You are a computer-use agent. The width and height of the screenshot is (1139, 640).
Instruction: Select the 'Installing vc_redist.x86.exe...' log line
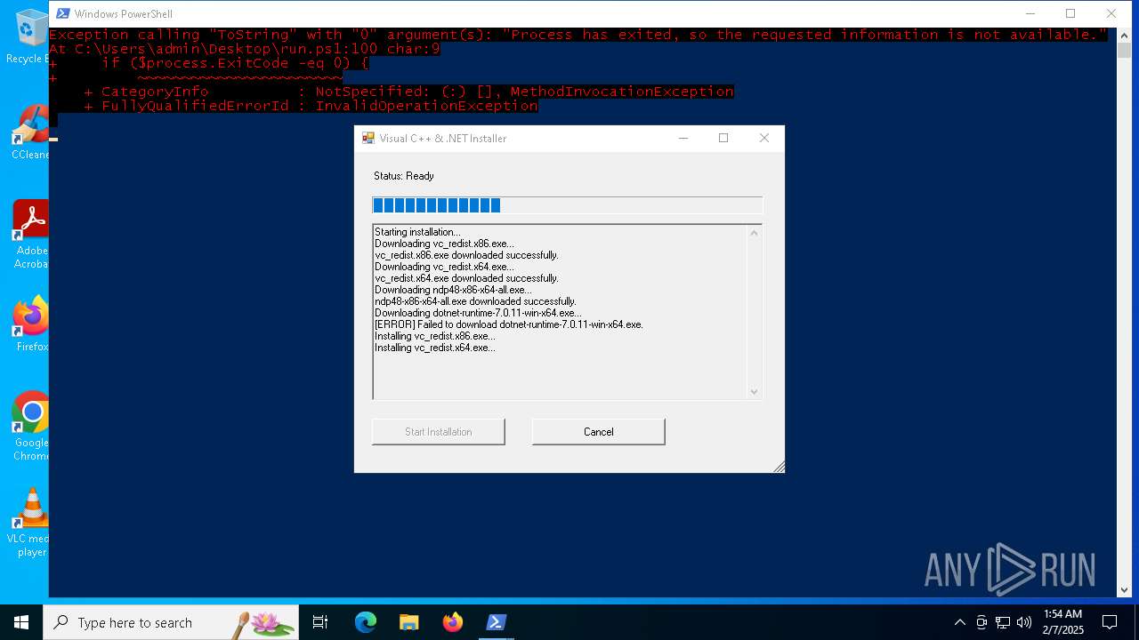point(435,336)
